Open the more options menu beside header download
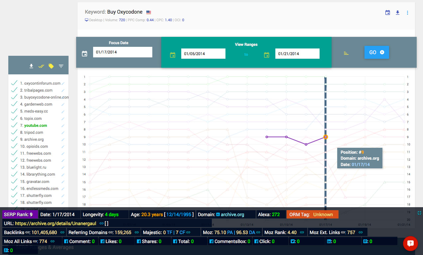The height and width of the screenshot is (255, 423). (407, 13)
